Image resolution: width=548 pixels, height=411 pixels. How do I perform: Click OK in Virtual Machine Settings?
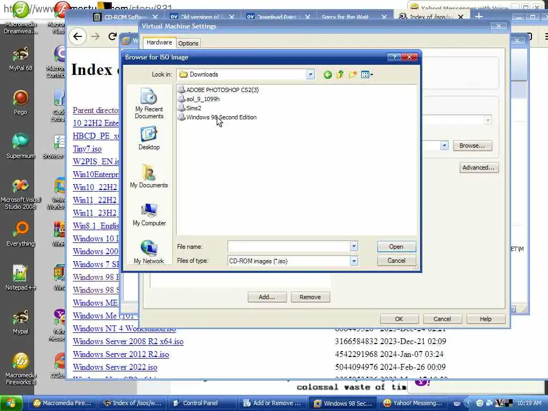(399, 319)
